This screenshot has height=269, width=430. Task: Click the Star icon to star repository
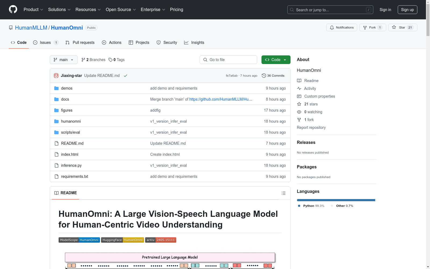coord(394,27)
